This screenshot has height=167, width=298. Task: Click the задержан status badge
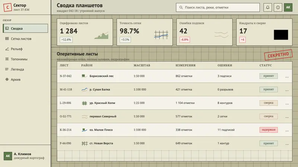click(x=269, y=130)
